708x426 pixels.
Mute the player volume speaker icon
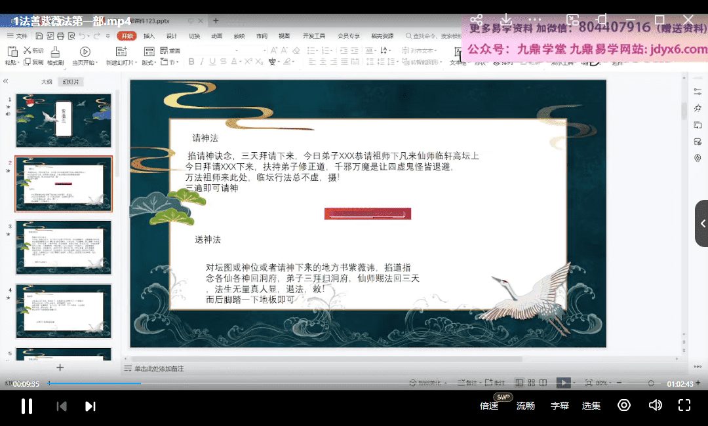click(655, 406)
